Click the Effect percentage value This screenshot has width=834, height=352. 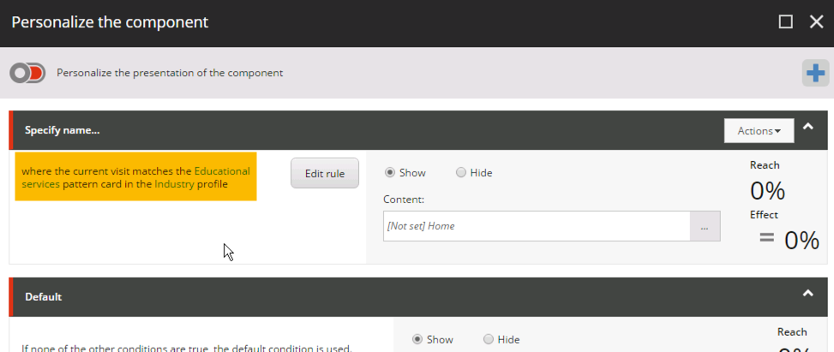[x=801, y=241]
